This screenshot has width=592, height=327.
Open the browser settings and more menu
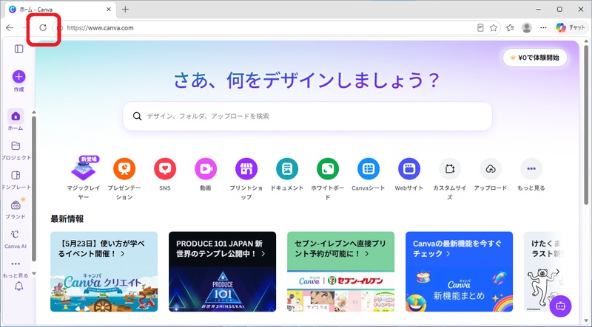[x=543, y=27]
